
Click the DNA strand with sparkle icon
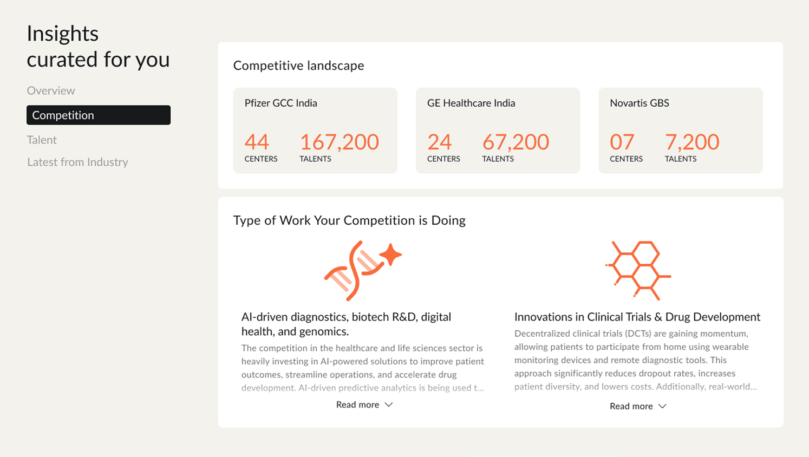(x=363, y=270)
